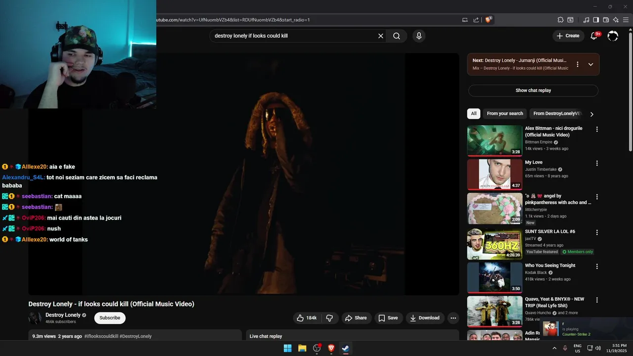633x356 pixels.
Task: Click #iflookscouldkill hashtag
Action: 101,336
